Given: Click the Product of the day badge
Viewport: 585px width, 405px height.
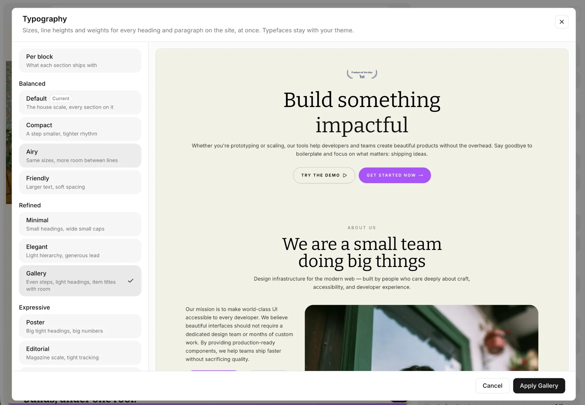Looking at the screenshot, I should [x=362, y=74].
